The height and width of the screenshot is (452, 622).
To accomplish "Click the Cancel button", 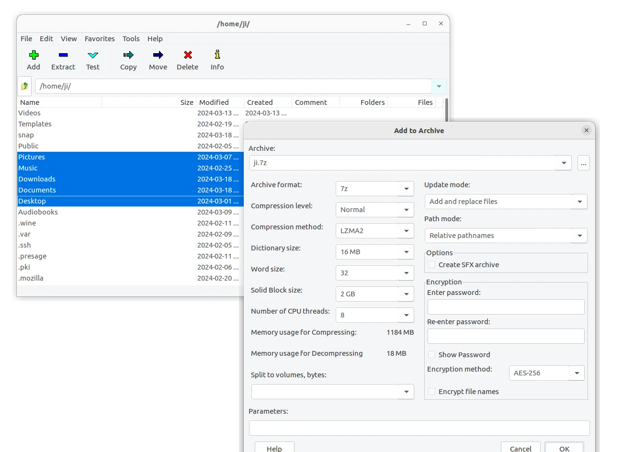I will click(x=520, y=448).
